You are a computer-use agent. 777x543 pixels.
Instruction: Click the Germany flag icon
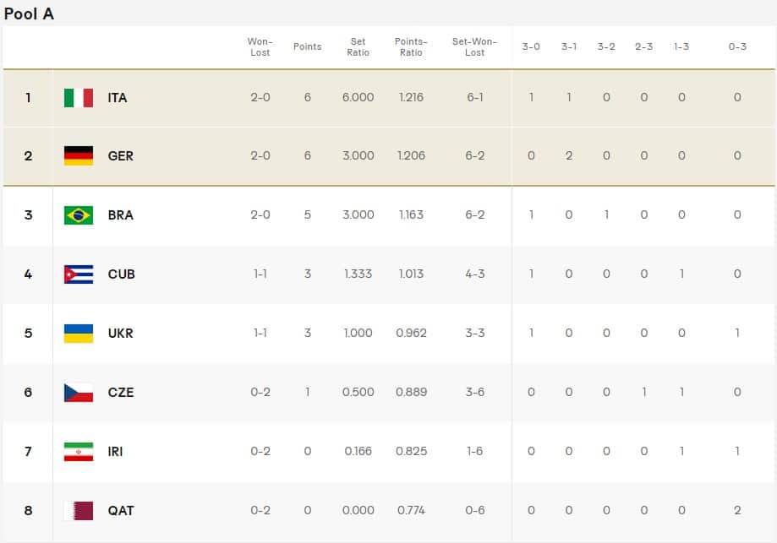coord(79,156)
